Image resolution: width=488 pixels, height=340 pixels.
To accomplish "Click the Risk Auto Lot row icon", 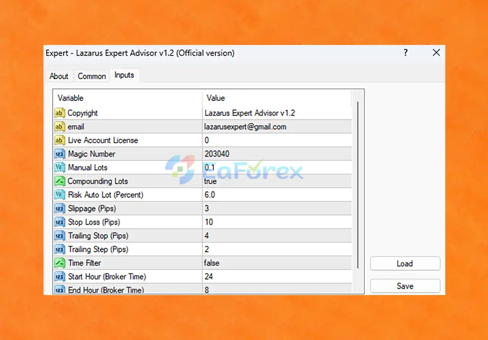I will [x=60, y=195].
